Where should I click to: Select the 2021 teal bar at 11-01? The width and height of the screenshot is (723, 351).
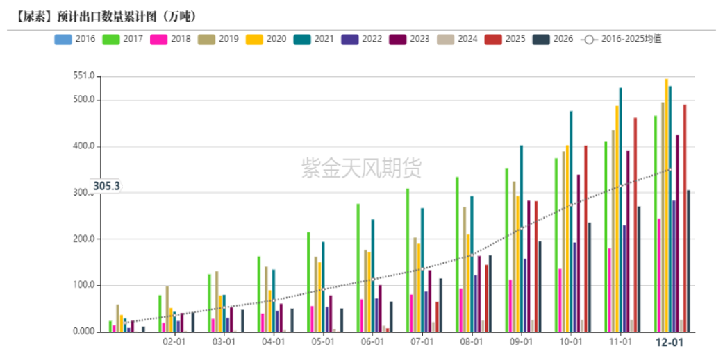(621, 210)
